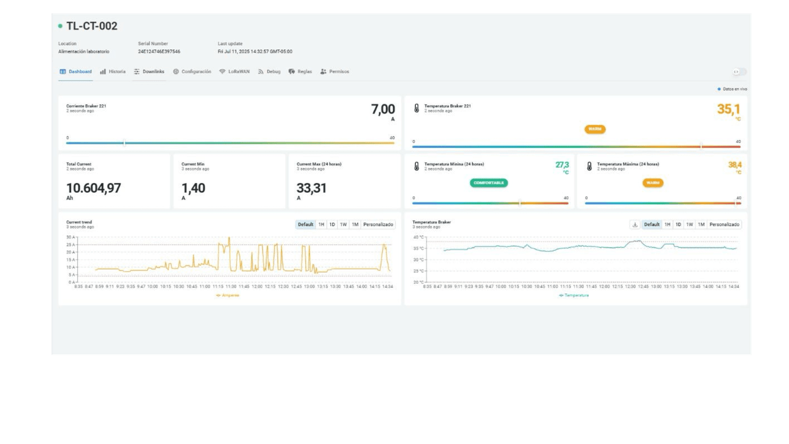Click the serial number 24E124746E397546
Viewport: 789px width, 444px height.
(x=159, y=51)
